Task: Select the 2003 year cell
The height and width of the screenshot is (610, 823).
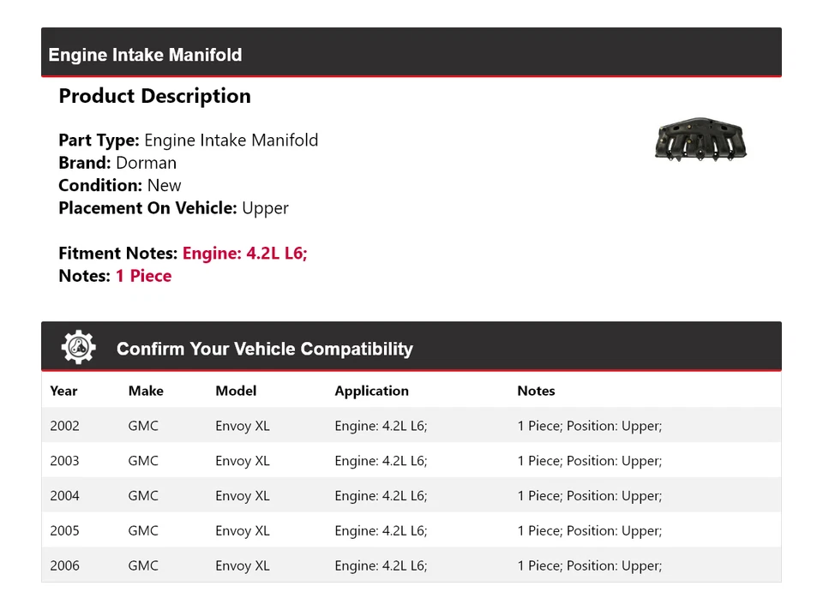Action: (x=64, y=461)
